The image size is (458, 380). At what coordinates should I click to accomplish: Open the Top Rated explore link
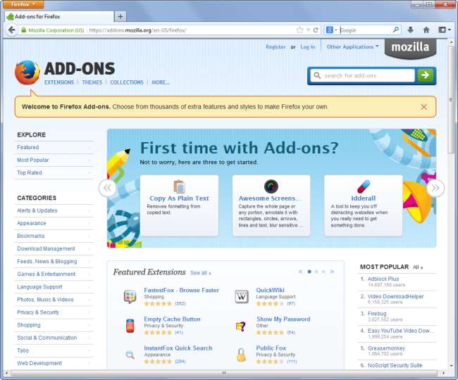(x=29, y=172)
